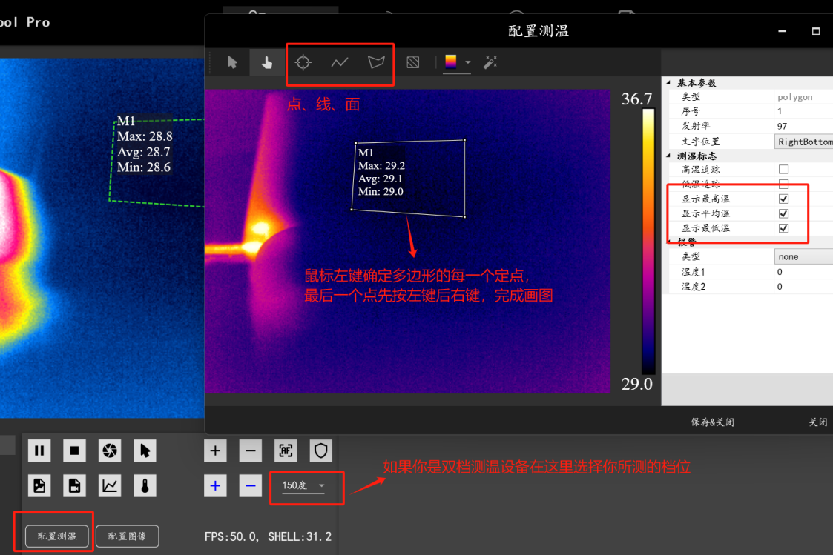Click the 配置测温 button
The image size is (833, 555).
click(x=56, y=536)
